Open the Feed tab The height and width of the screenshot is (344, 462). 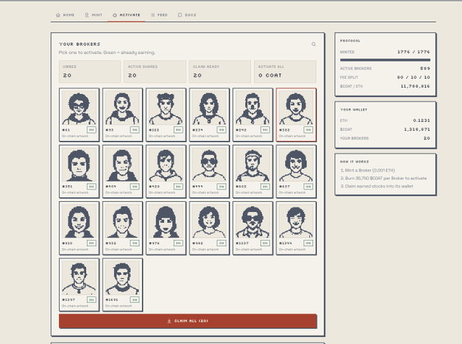pos(159,15)
